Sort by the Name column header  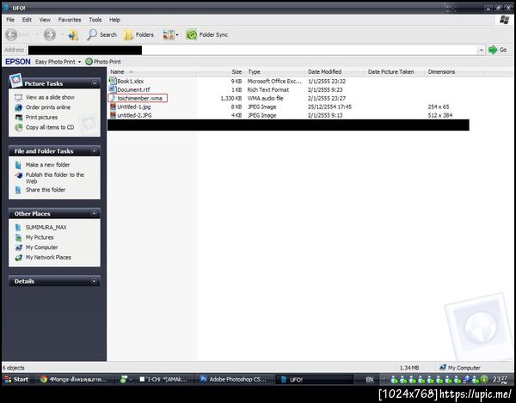click(x=152, y=71)
